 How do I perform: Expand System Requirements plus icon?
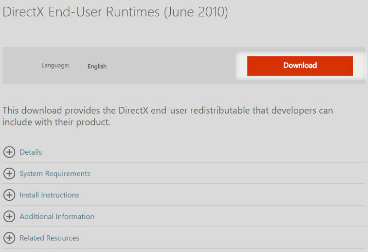(x=10, y=173)
